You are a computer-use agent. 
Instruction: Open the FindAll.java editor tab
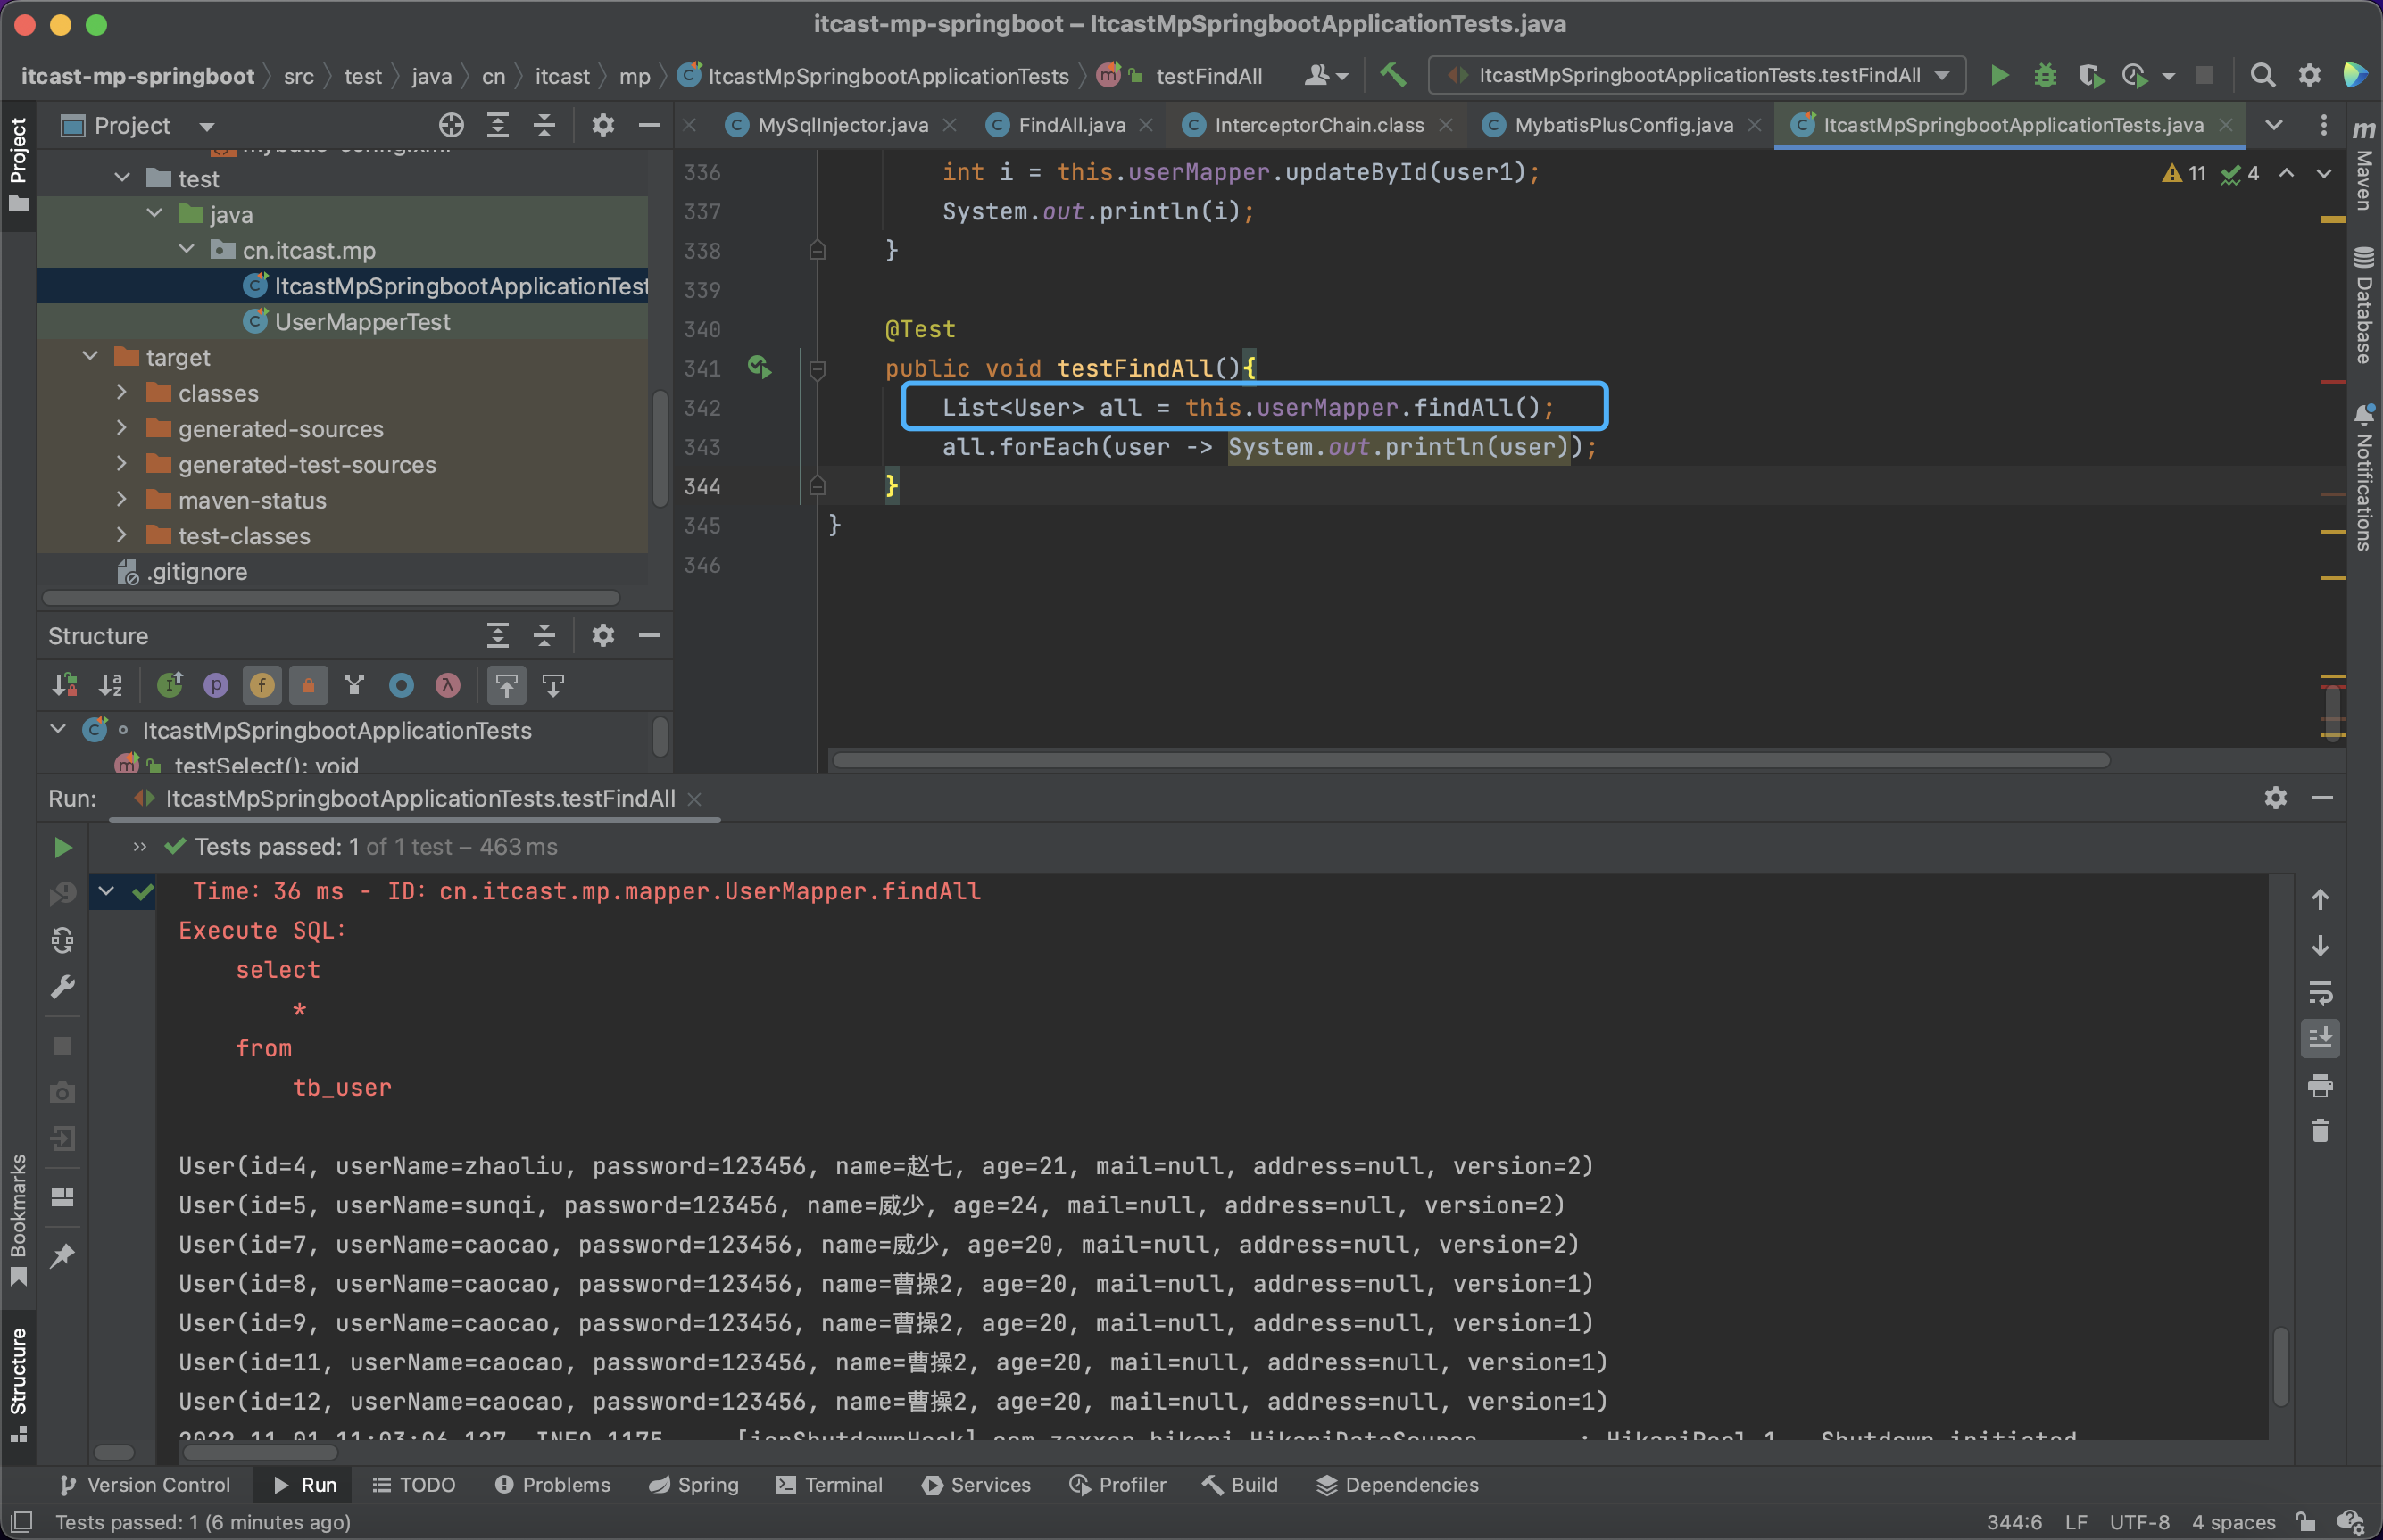pyautogui.click(x=1071, y=125)
